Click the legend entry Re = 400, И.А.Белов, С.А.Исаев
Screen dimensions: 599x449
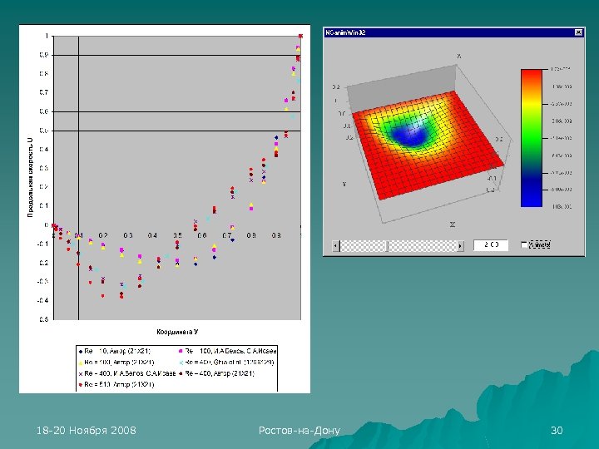tap(126, 373)
